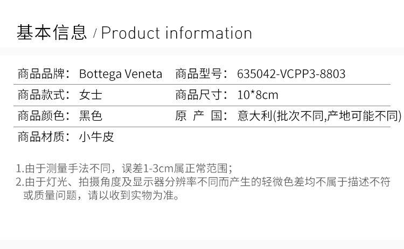
Task: Select the 女士 style value
Action: [x=90, y=95]
